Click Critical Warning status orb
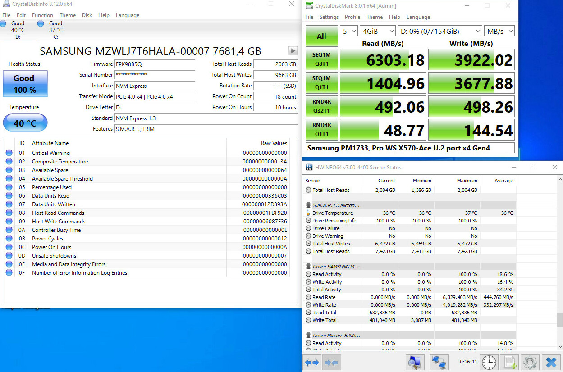563x372 pixels. pos(9,153)
